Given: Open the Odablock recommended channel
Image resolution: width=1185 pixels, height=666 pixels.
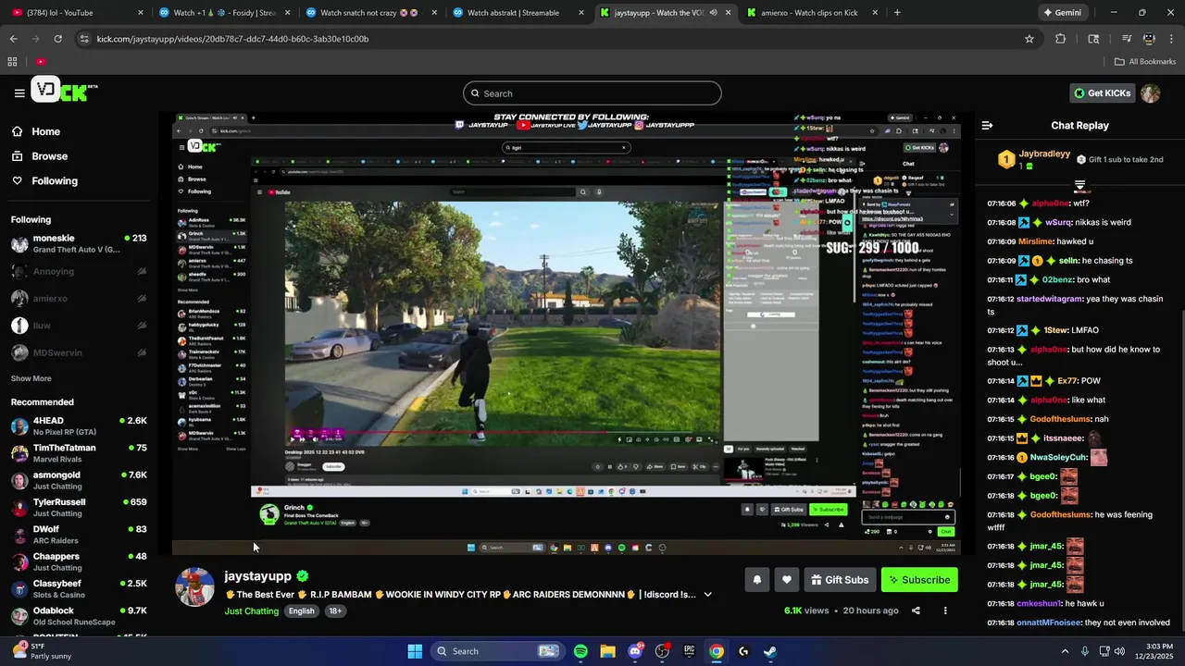Looking at the screenshot, I should pos(79,616).
